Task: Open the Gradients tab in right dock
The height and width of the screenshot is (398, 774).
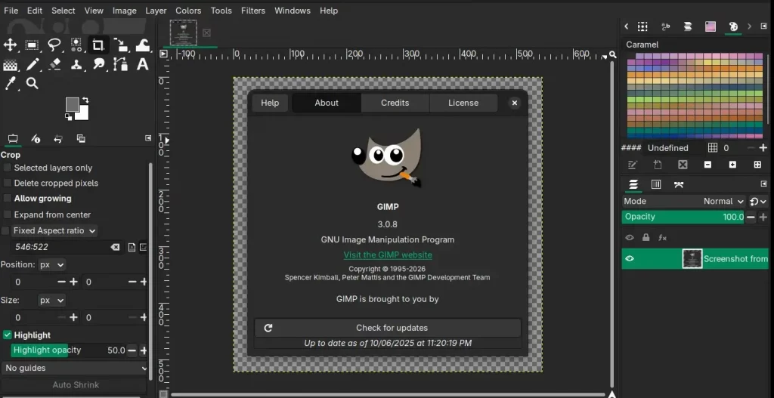Action: click(x=711, y=26)
